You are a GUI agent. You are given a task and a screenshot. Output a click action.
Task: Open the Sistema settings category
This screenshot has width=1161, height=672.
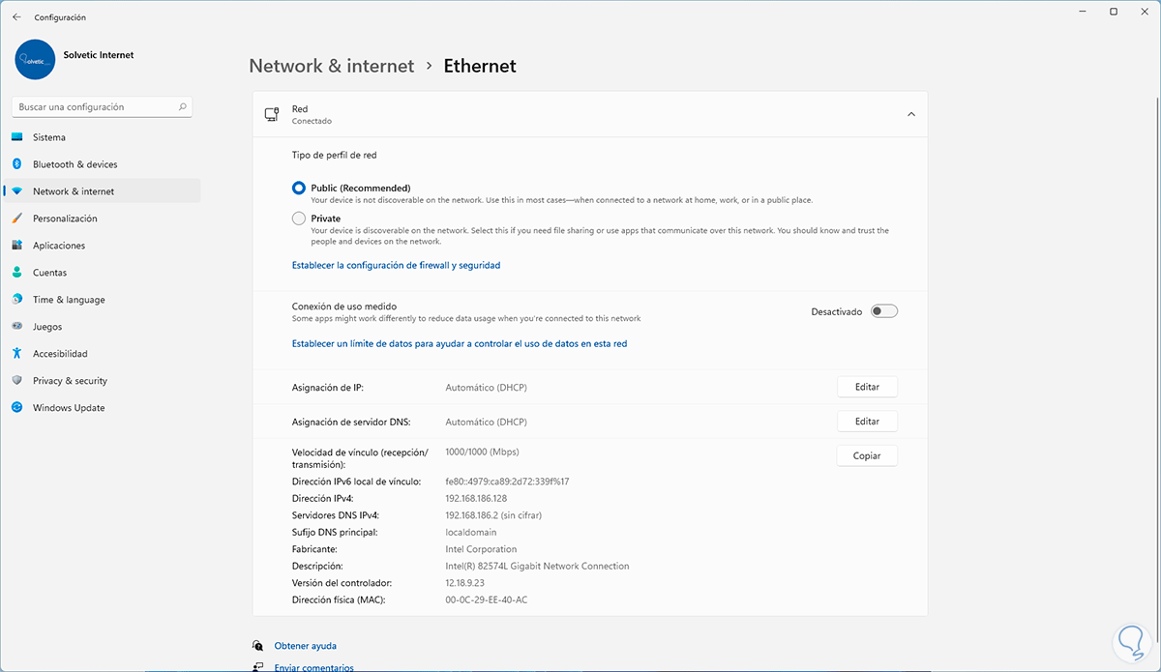pyautogui.click(x=49, y=137)
